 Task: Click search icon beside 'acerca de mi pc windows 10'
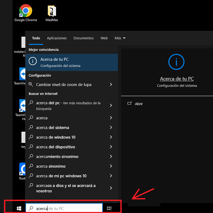coord(31,176)
